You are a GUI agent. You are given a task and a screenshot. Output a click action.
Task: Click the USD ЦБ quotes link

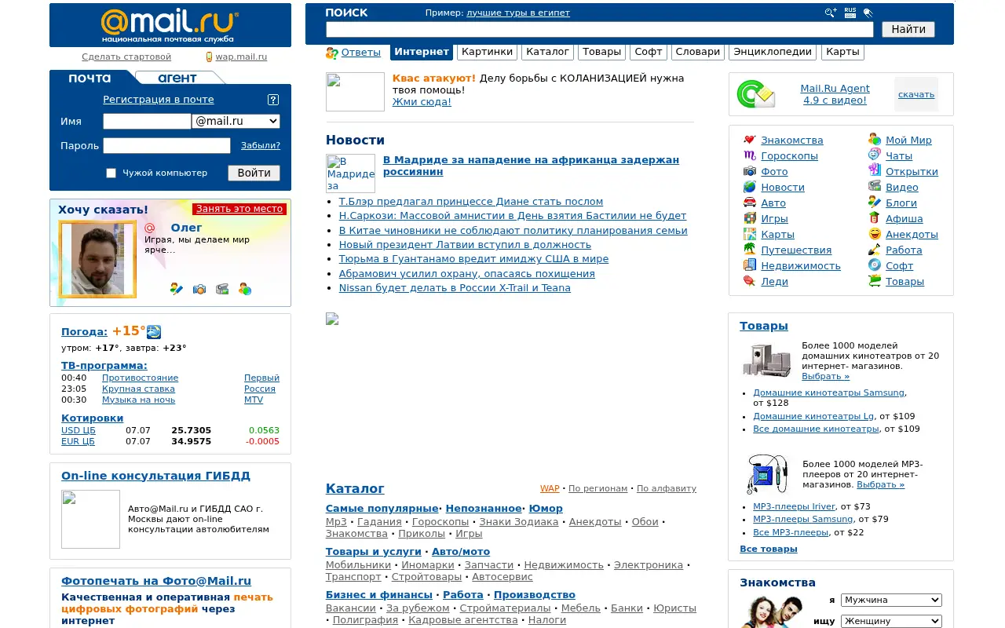(79, 430)
